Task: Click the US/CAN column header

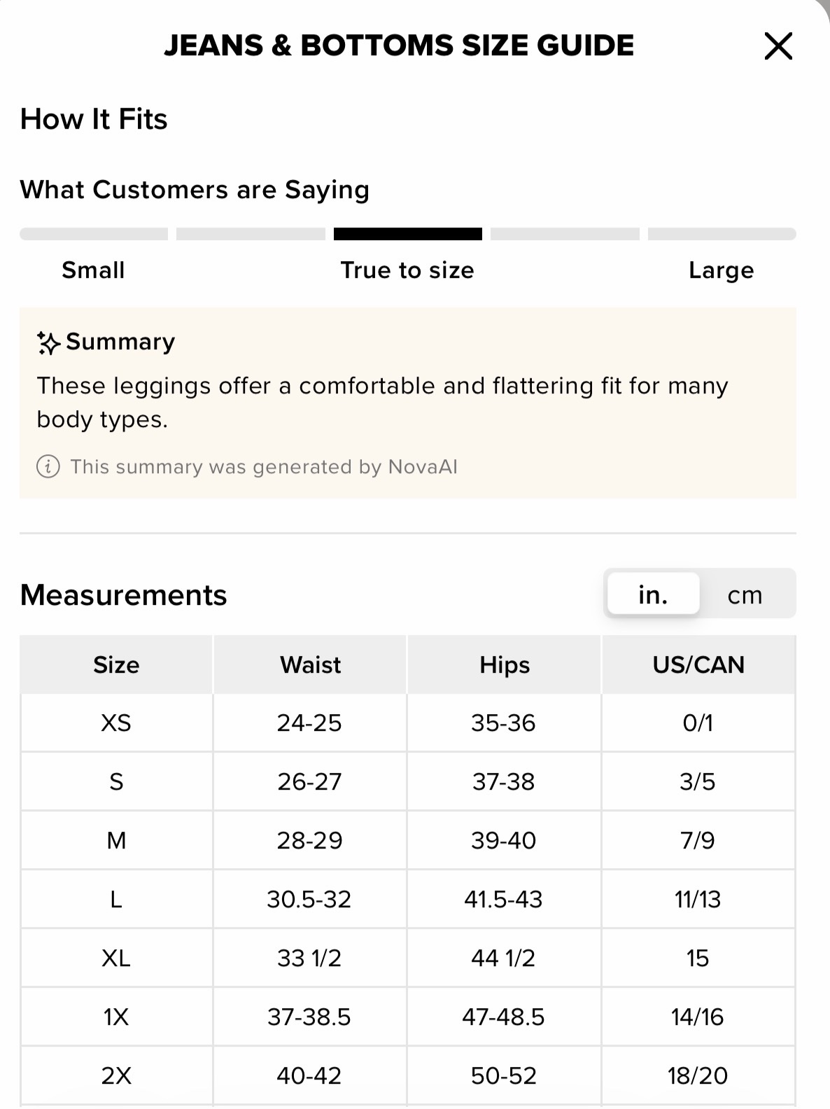Action: click(x=698, y=664)
